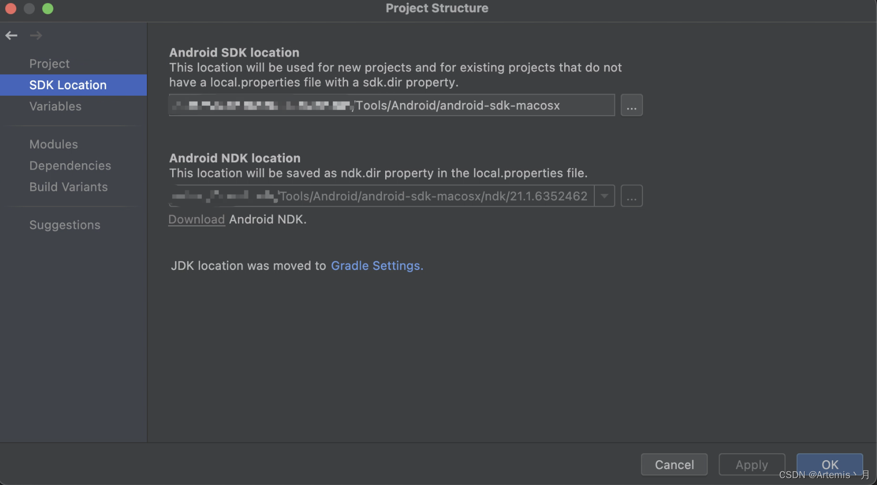Confirm changes with the OK button
This screenshot has height=485, width=877.
830,464
